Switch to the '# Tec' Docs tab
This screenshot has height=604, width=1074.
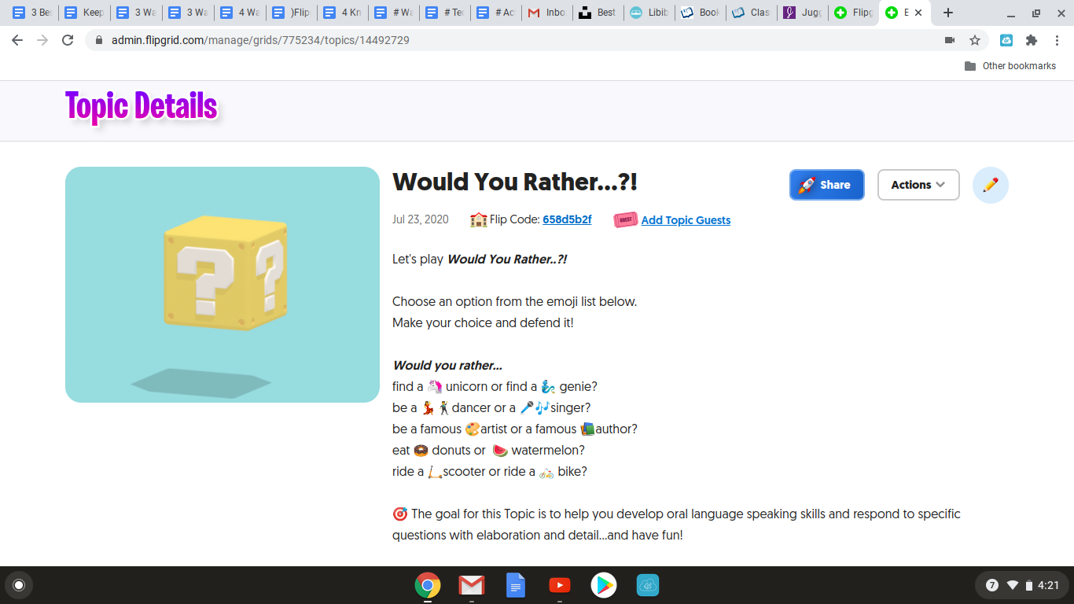point(444,13)
